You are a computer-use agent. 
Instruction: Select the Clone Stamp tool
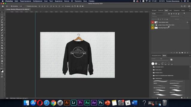[2, 35]
